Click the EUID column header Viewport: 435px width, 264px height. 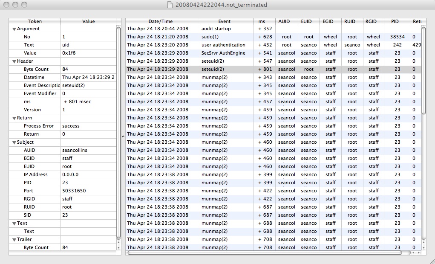(309, 21)
